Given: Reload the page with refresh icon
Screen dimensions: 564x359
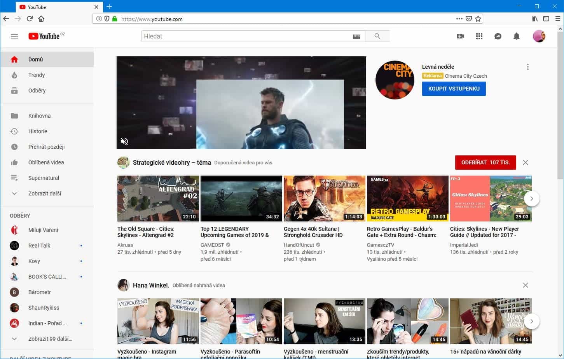Looking at the screenshot, I should click(x=30, y=19).
